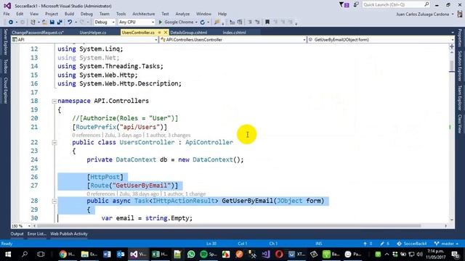
Task: Open the File menu
Action: (7, 14)
